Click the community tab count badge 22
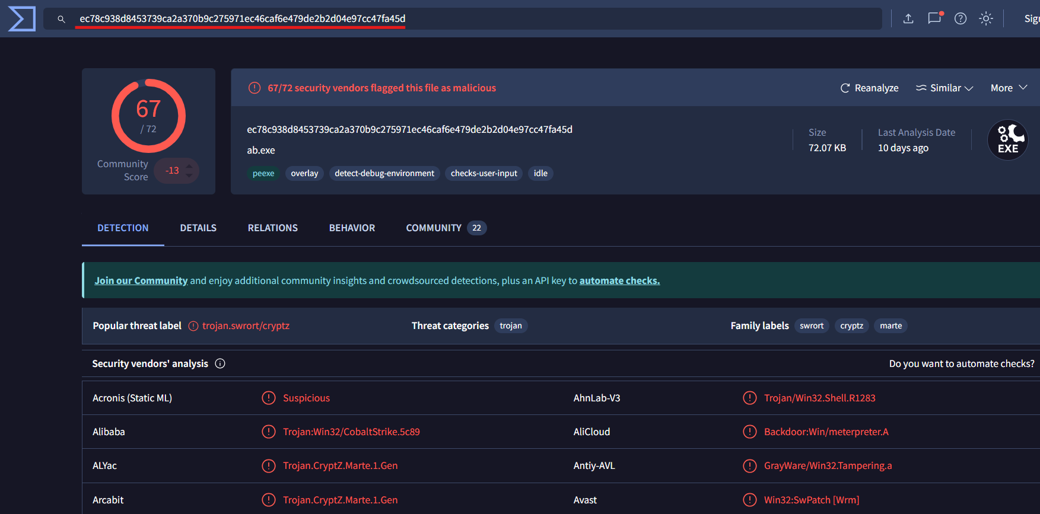1040x514 pixels. click(x=477, y=228)
